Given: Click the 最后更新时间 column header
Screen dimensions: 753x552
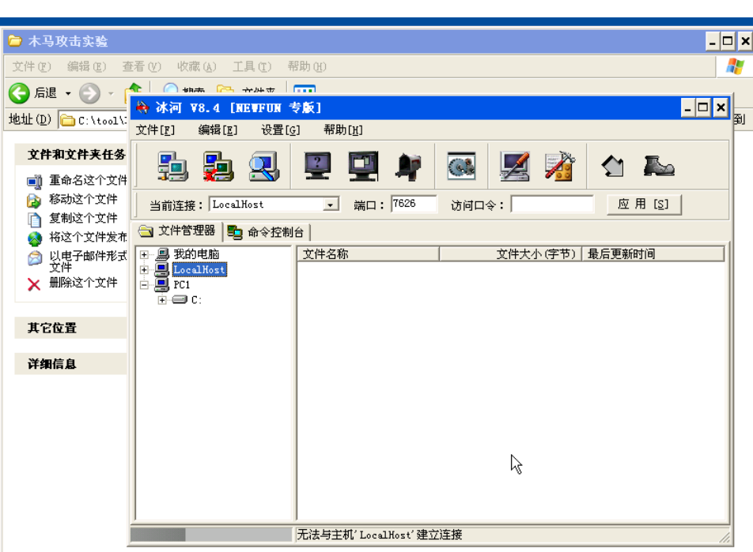Looking at the screenshot, I should tap(653, 254).
